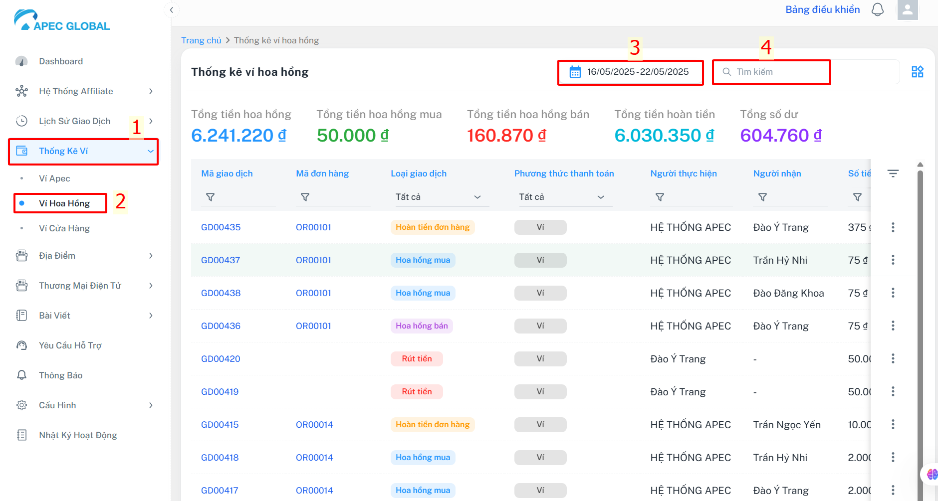
Task: Expand the Hệ Thống Affiliate menu
Action: pos(84,91)
